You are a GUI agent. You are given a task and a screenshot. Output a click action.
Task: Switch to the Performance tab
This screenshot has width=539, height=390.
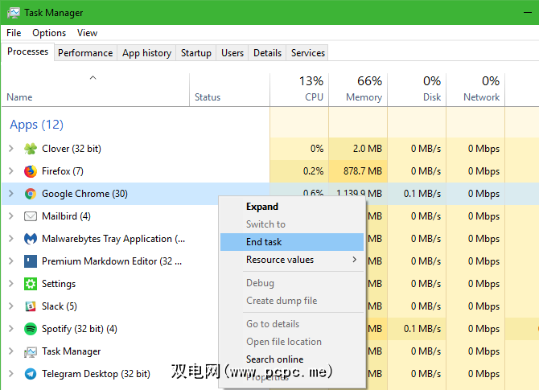pyautogui.click(x=85, y=53)
